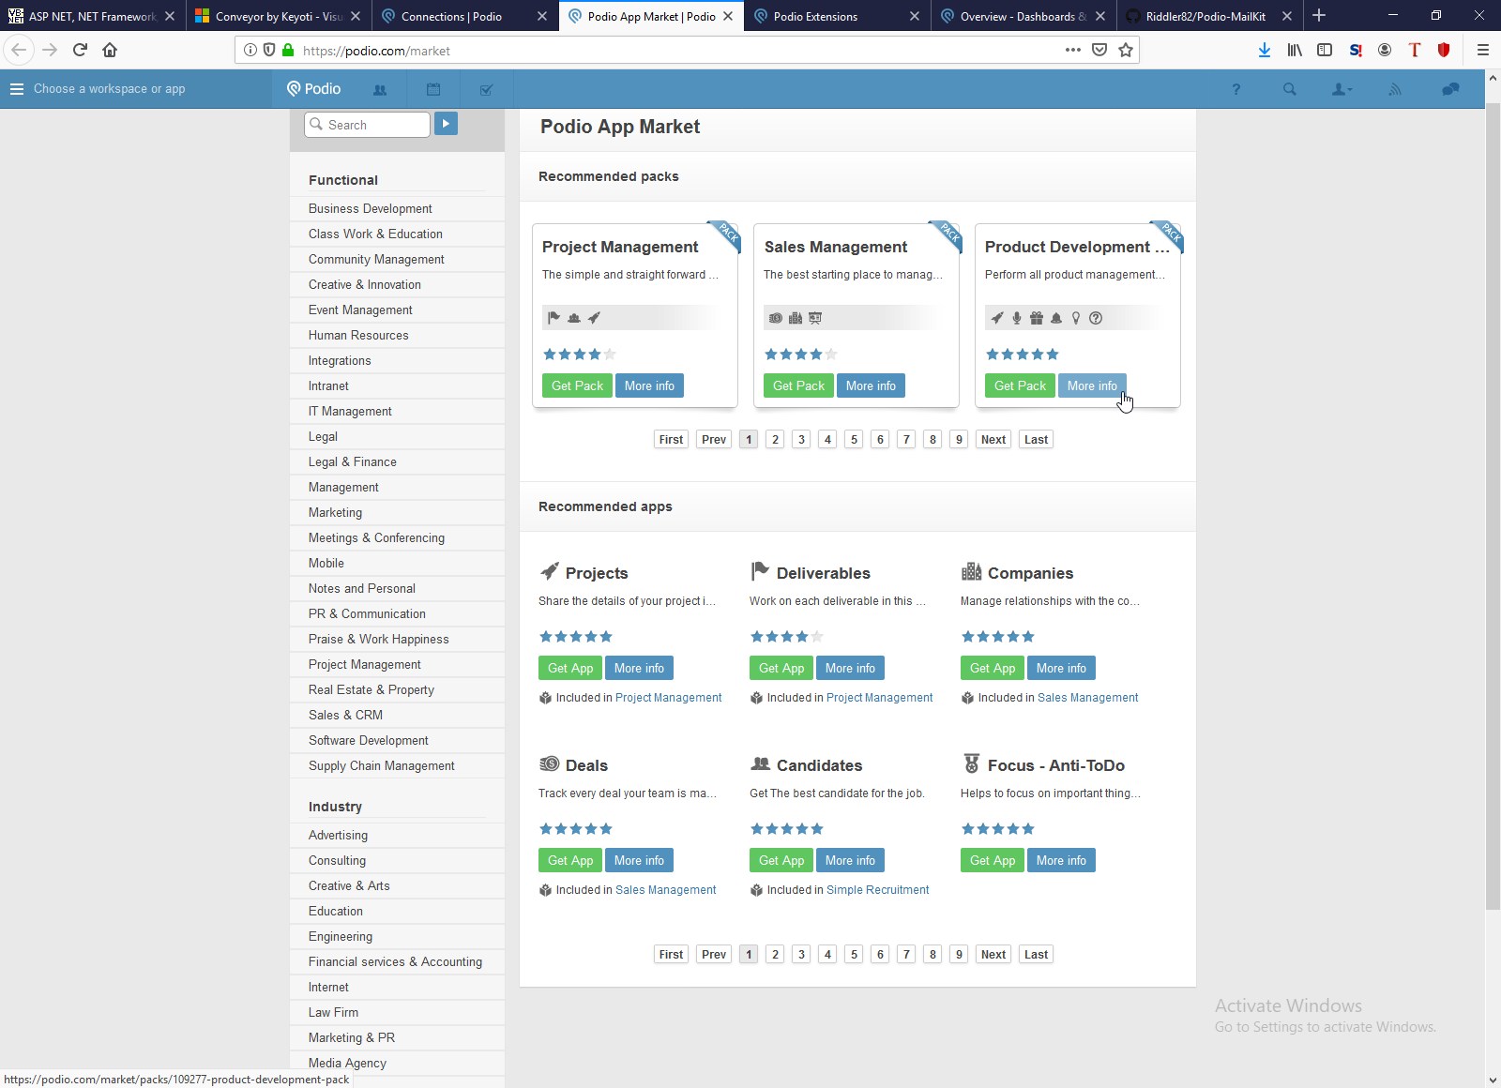Open Podio tasks checkmark icon
The width and height of the screenshot is (1501, 1088).
[486, 90]
